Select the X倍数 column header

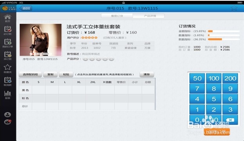click(107, 82)
